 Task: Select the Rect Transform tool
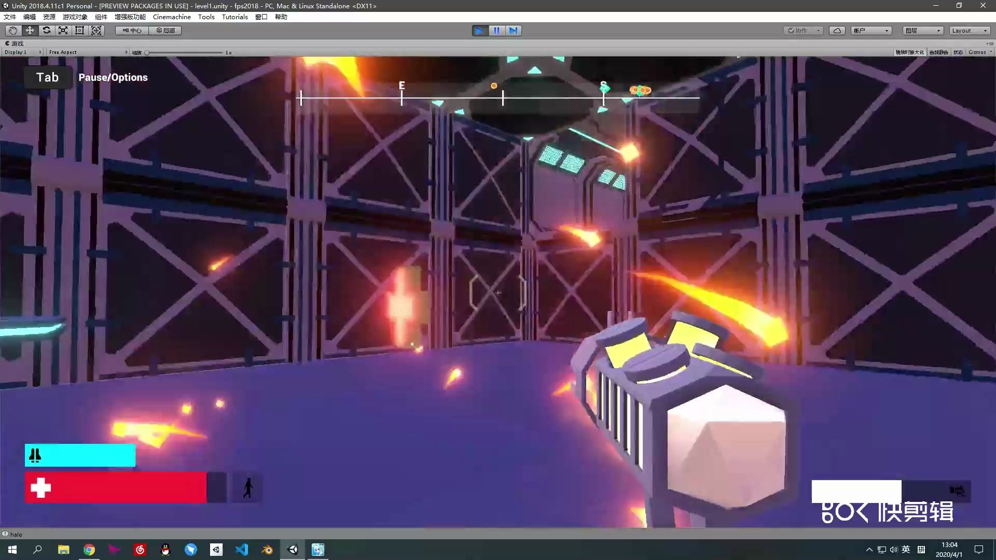click(x=79, y=31)
